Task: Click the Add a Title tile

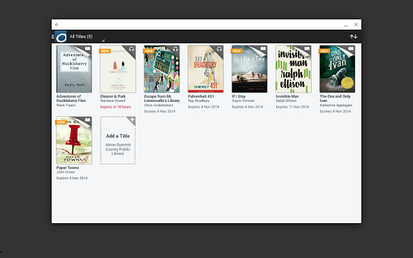Action: tap(118, 141)
